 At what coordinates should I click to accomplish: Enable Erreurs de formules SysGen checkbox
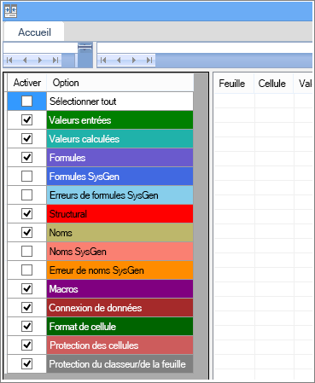[x=26, y=194]
